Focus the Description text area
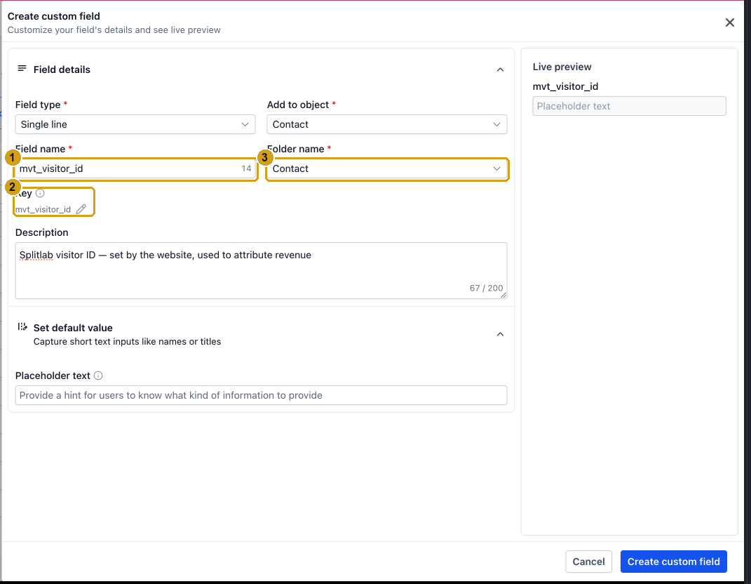751x584 pixels. click(261, 270)
